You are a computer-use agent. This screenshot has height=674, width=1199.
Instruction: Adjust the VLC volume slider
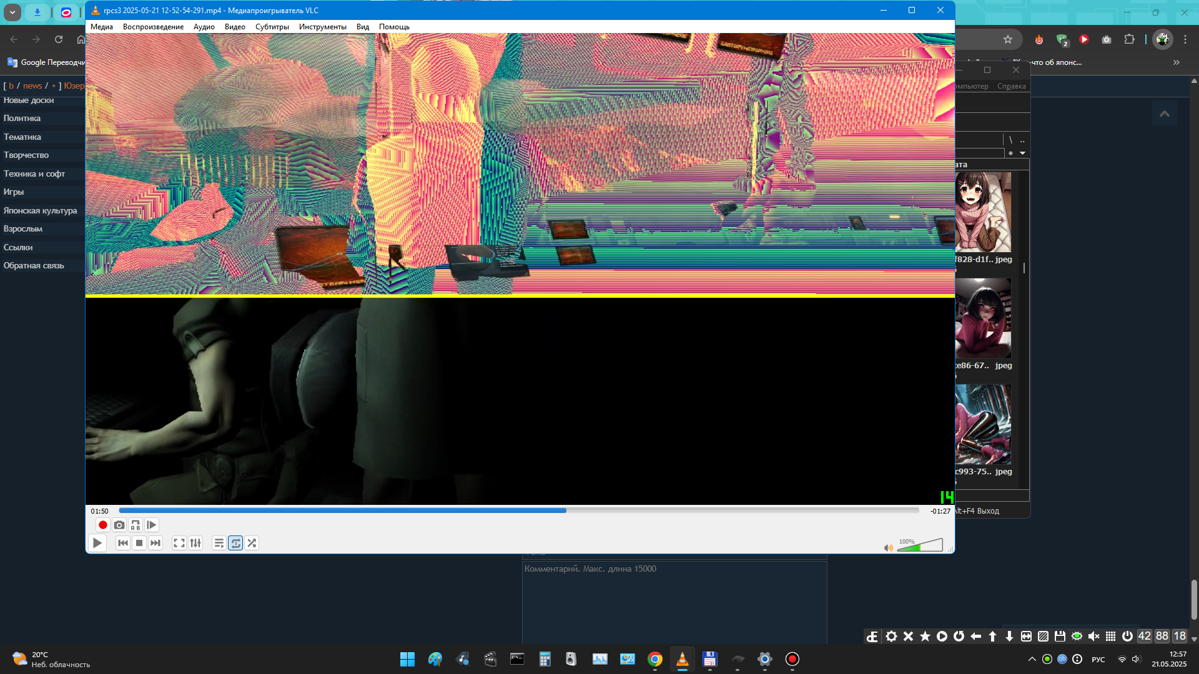click(x=919, y=545)
